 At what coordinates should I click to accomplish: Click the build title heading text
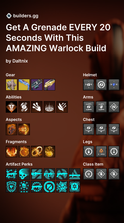point(58,38)
